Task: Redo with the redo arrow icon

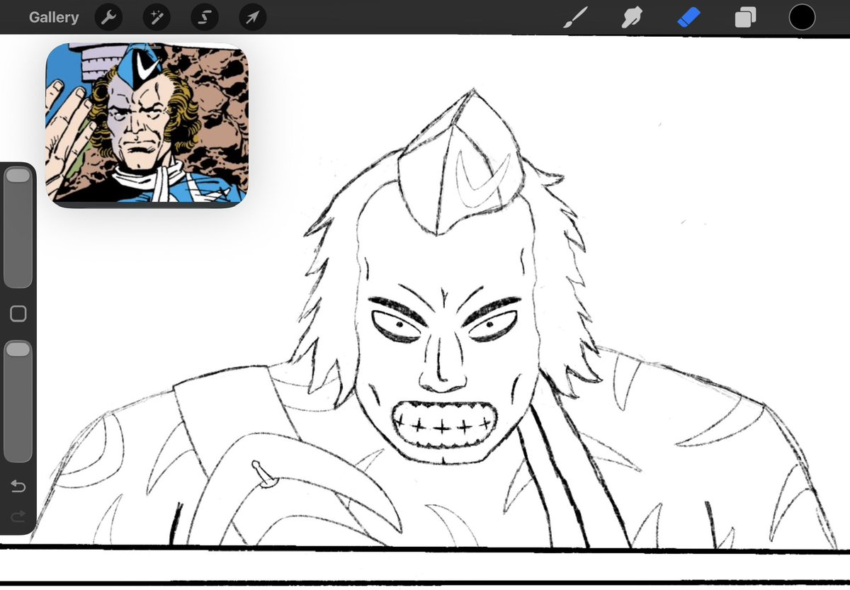Action: click(x=18, y=516)
